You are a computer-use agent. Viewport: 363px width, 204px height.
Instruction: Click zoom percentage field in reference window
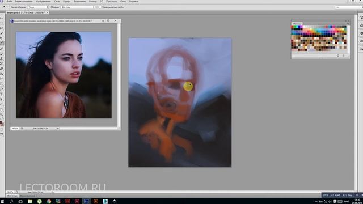pos(15,128)
